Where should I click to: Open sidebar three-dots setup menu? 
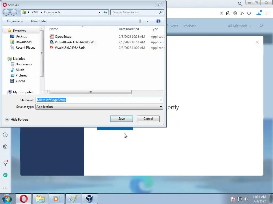[5, 188]
